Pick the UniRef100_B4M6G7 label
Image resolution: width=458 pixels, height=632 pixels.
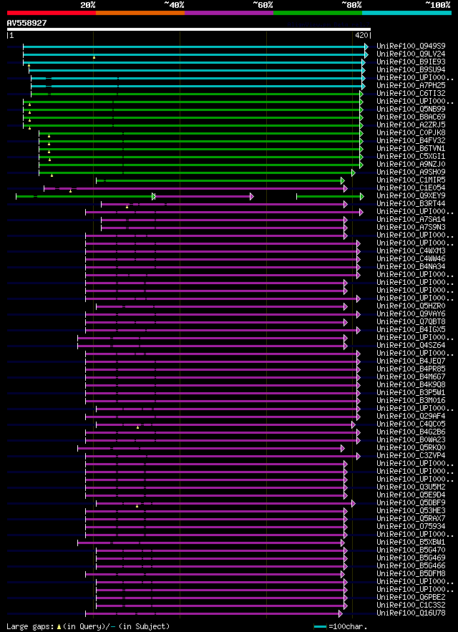coord(411,376)
